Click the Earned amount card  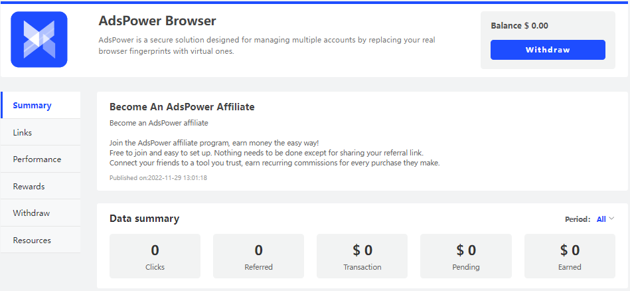(x=570, y=256)
